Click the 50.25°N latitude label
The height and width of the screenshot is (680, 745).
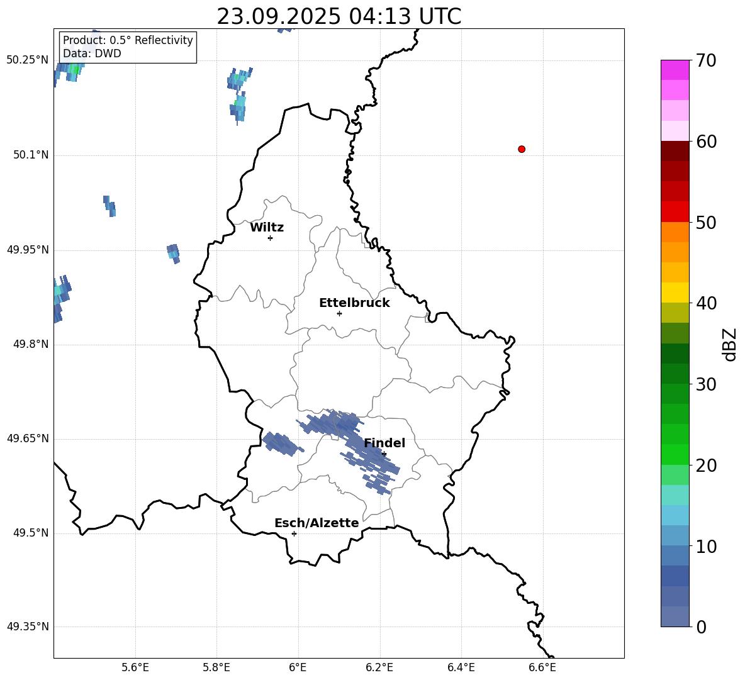tap(28, 60)
